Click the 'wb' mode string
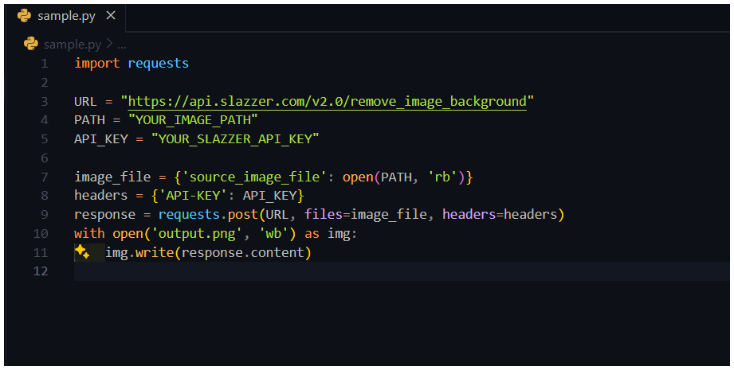This screenshot has height=370, width=734. click(273, 233)
